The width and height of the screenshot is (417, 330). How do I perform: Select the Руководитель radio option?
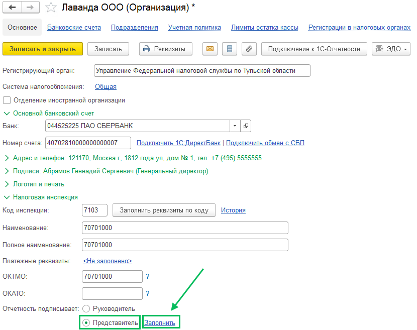pos(86,308)
